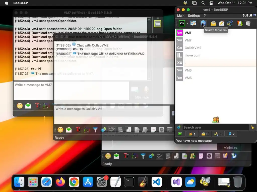257x192 pixels.
Task: Open font TT icon in CollabVM2 chat toolbar
Action: pyautogui.click(x=79, y=130)
